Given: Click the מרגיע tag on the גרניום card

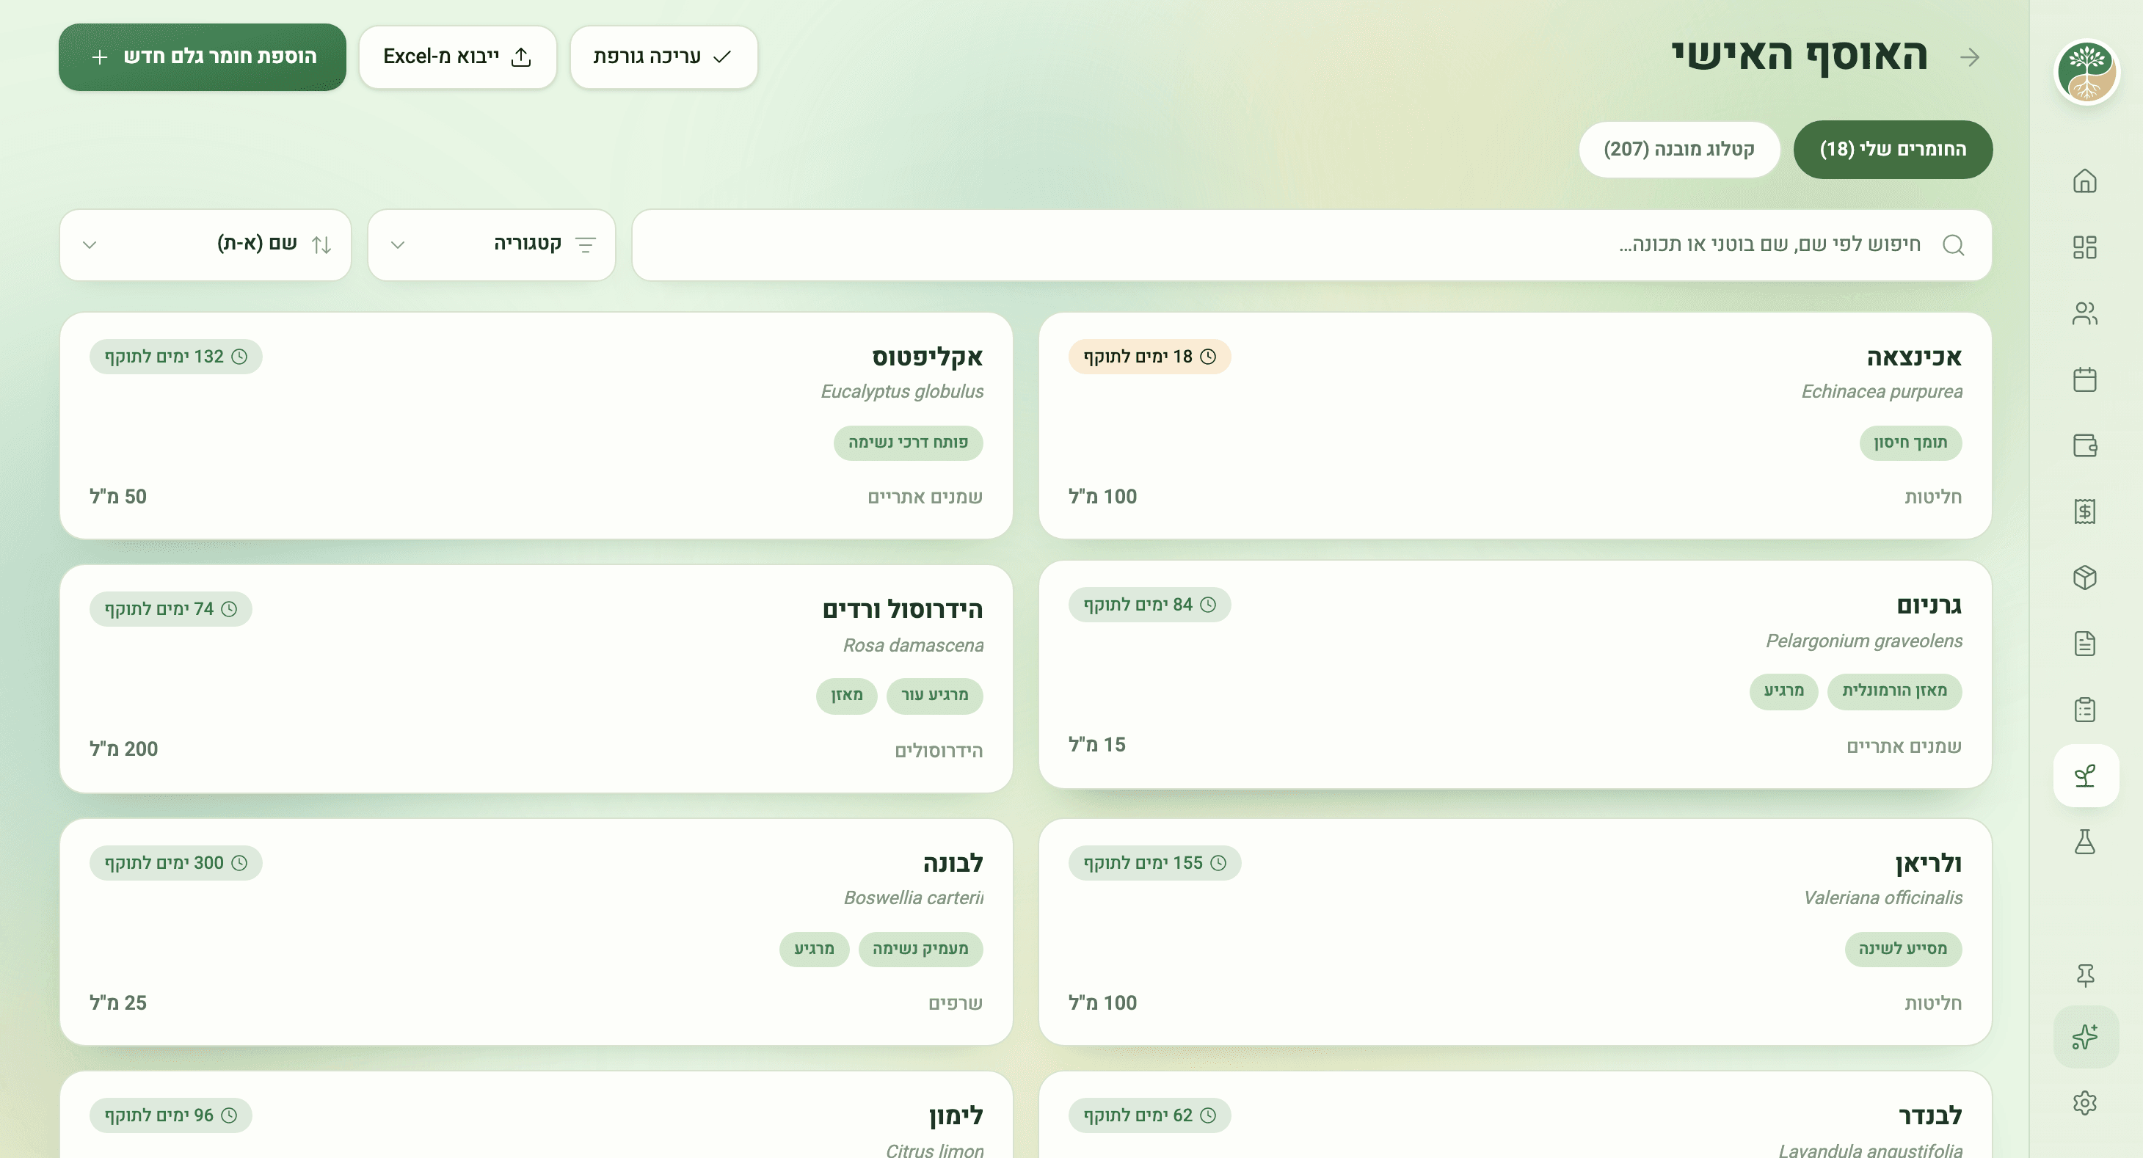Looking at the screenshot, I should pyautogui.click(x=1783, y=691).
